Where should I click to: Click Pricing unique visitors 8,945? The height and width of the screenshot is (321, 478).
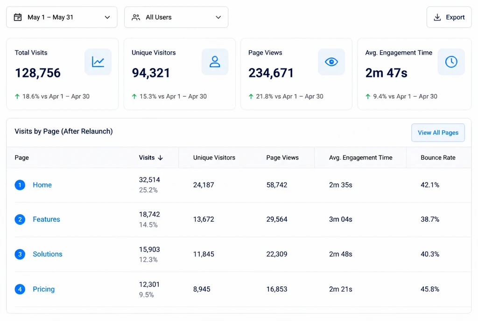pos(202,289)
